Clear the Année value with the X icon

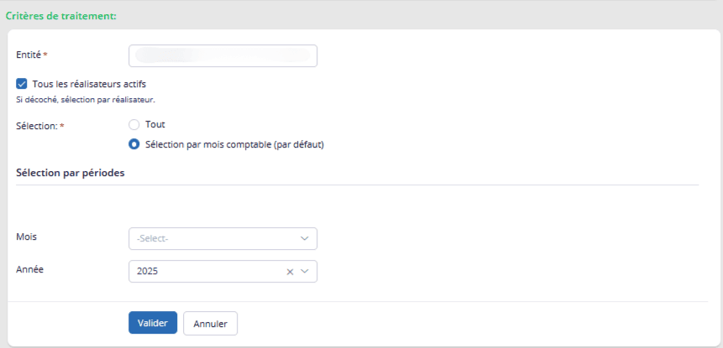[x=290, y=272]
